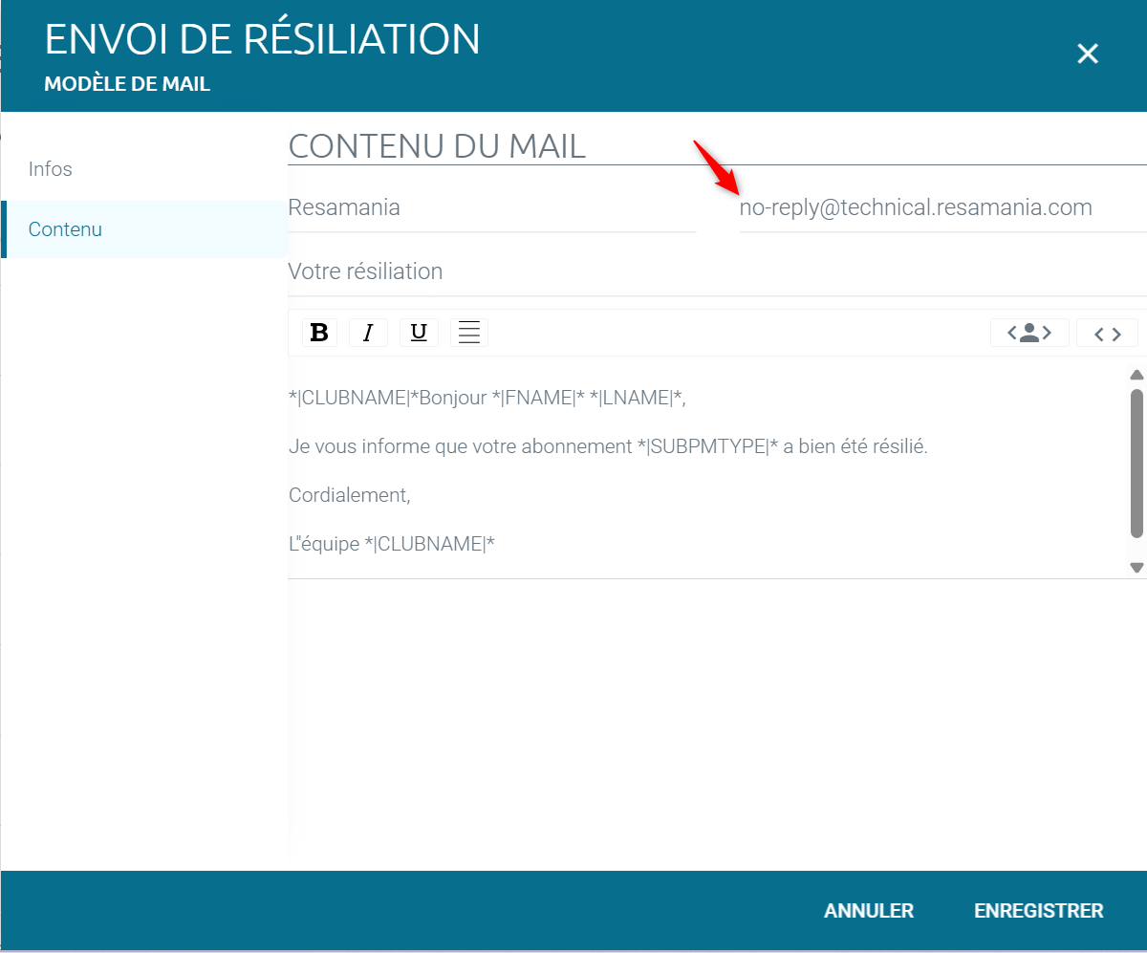Cancel changes with Annuler

coord(869,911)
